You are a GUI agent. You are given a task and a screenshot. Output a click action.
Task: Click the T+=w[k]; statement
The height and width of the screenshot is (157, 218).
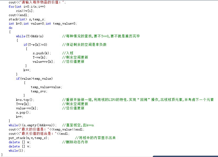[23, 104]
